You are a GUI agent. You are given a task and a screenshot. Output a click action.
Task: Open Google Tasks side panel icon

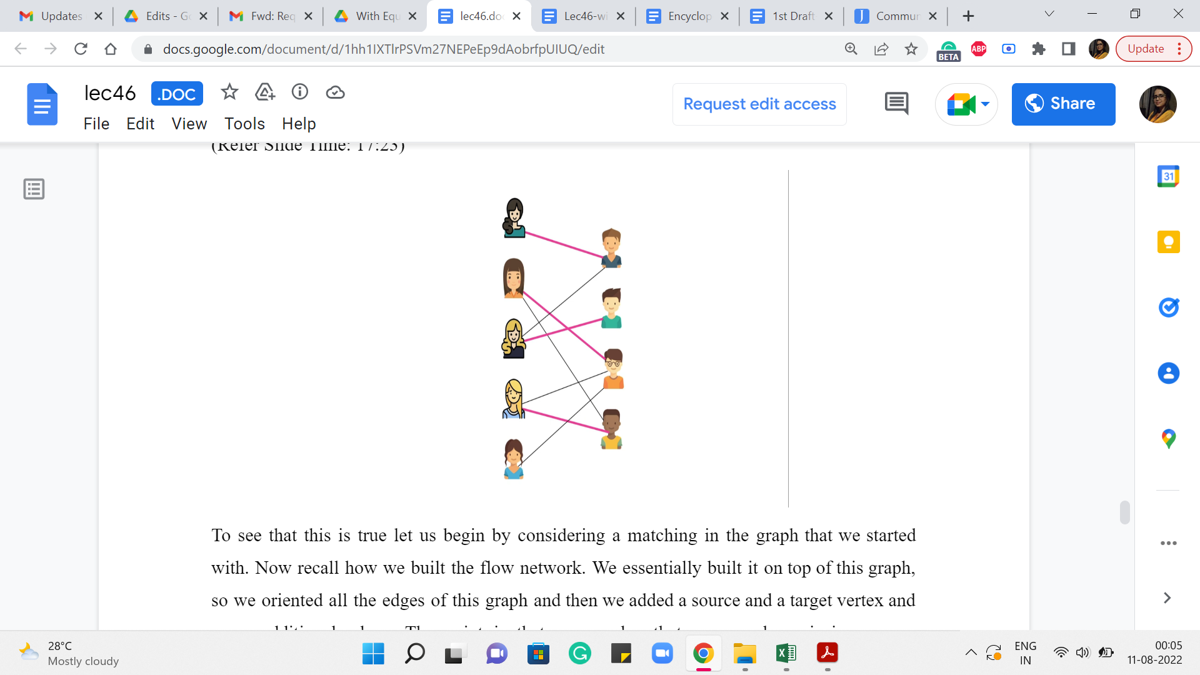point(1168,307)
